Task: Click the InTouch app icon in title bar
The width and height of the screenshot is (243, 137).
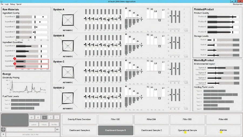Action: (2, 1)
